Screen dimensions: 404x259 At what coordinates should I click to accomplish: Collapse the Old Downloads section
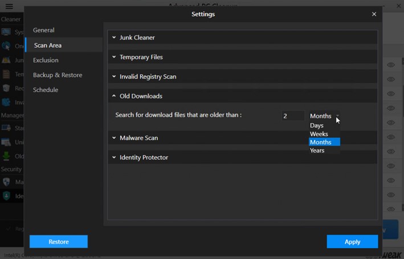(x=242, y=96)
